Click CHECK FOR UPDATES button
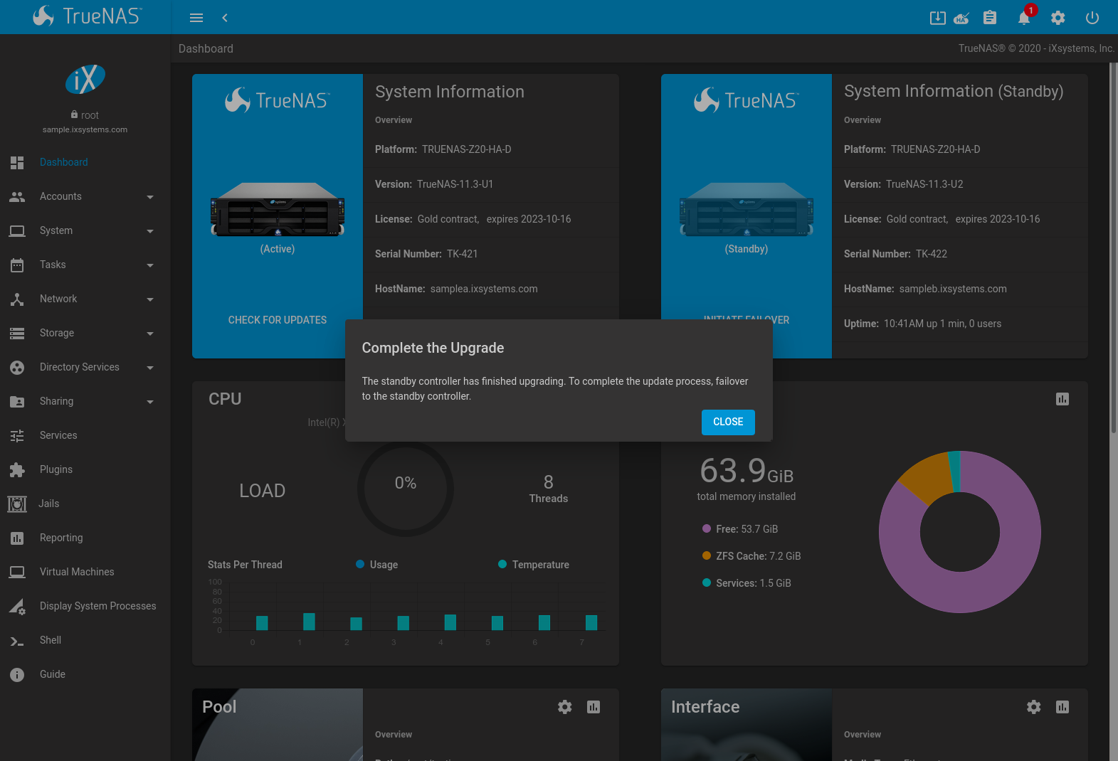 (x=278, y=320)
